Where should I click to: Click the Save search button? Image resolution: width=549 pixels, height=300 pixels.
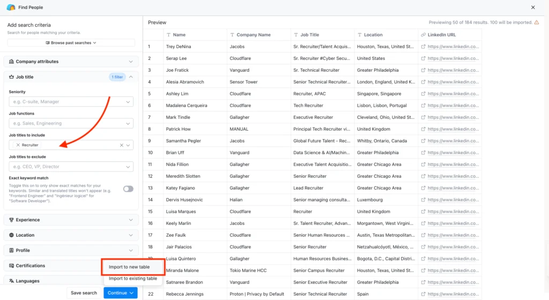point(84,293)
